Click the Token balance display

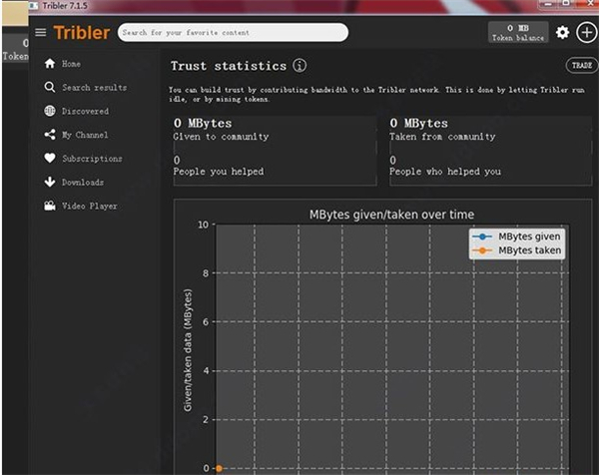[519, 33]
